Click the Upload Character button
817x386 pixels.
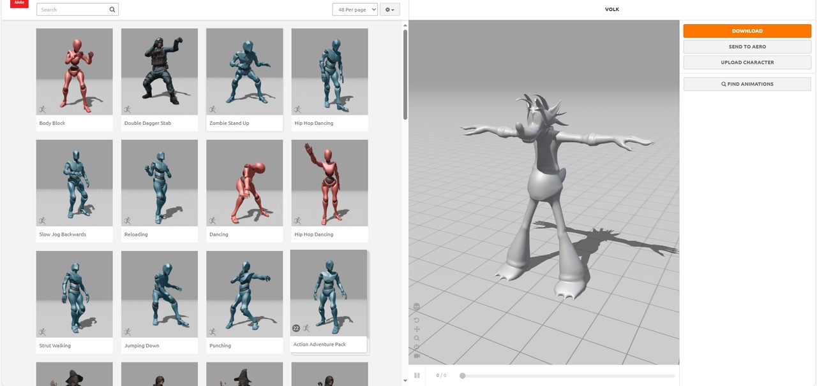747,62
